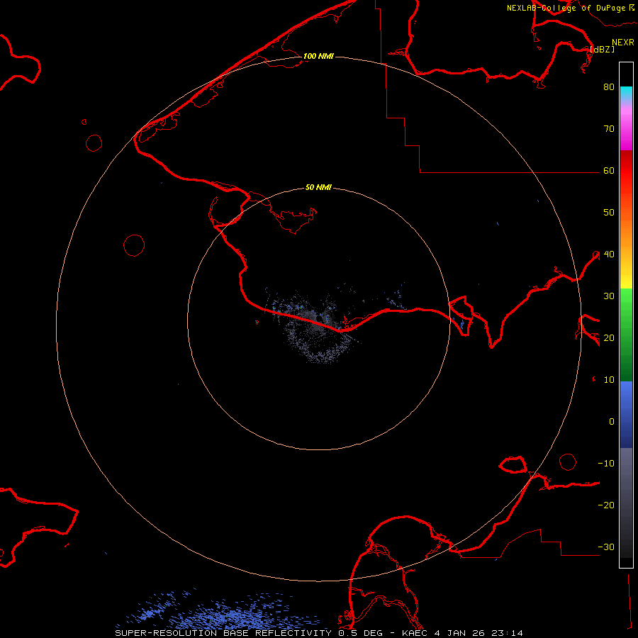Click the 50 value on the dBZ scale
Image resolution: width=638 pixels, height=638 pixels.
[609, 213]
